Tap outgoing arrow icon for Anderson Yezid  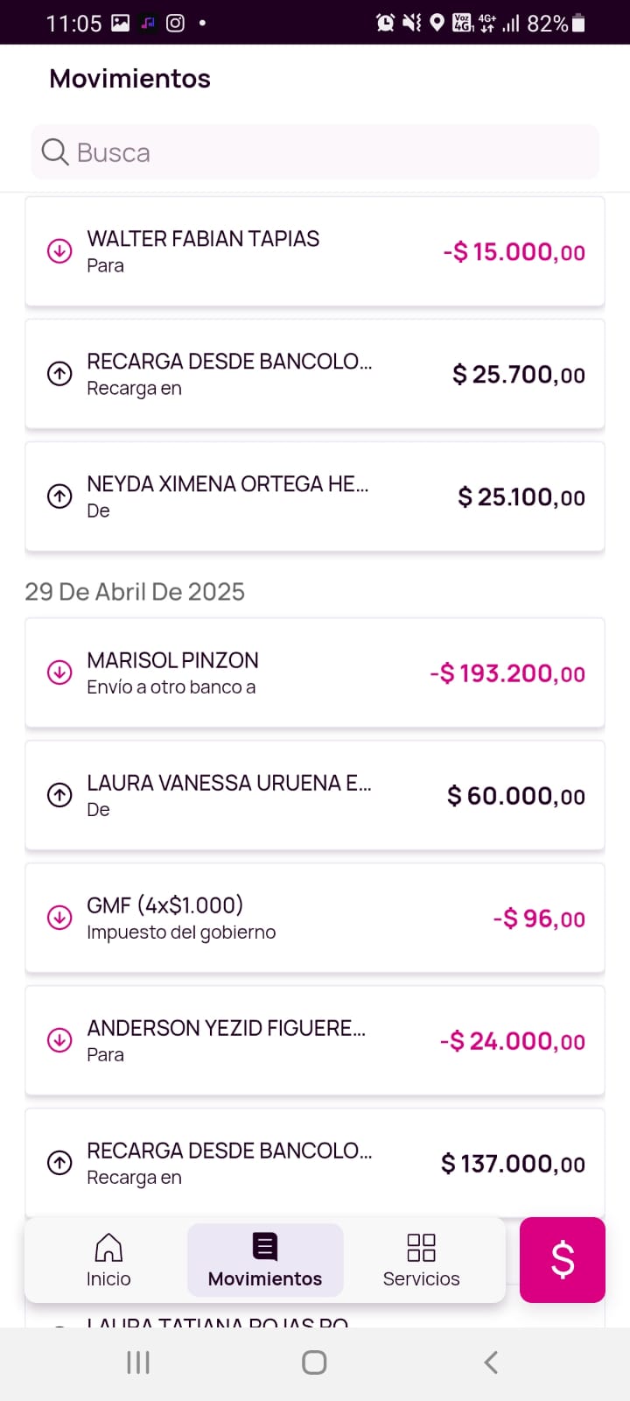point(59,1040)
